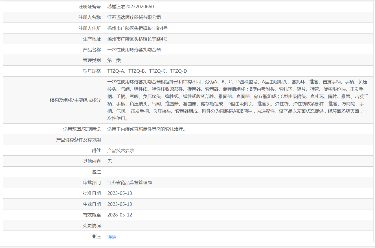Click the structure description paragraph starting 一次性使用痔疮套扎吻合器根据
The image size is (375, 248).
click(x=238, y=100)
